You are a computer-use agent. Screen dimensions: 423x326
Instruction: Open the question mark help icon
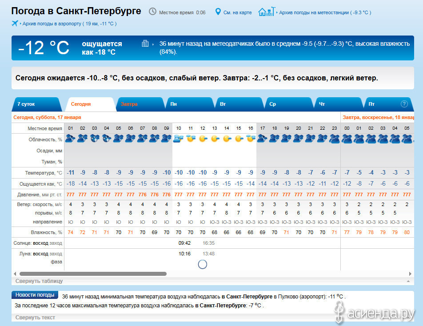404,104
